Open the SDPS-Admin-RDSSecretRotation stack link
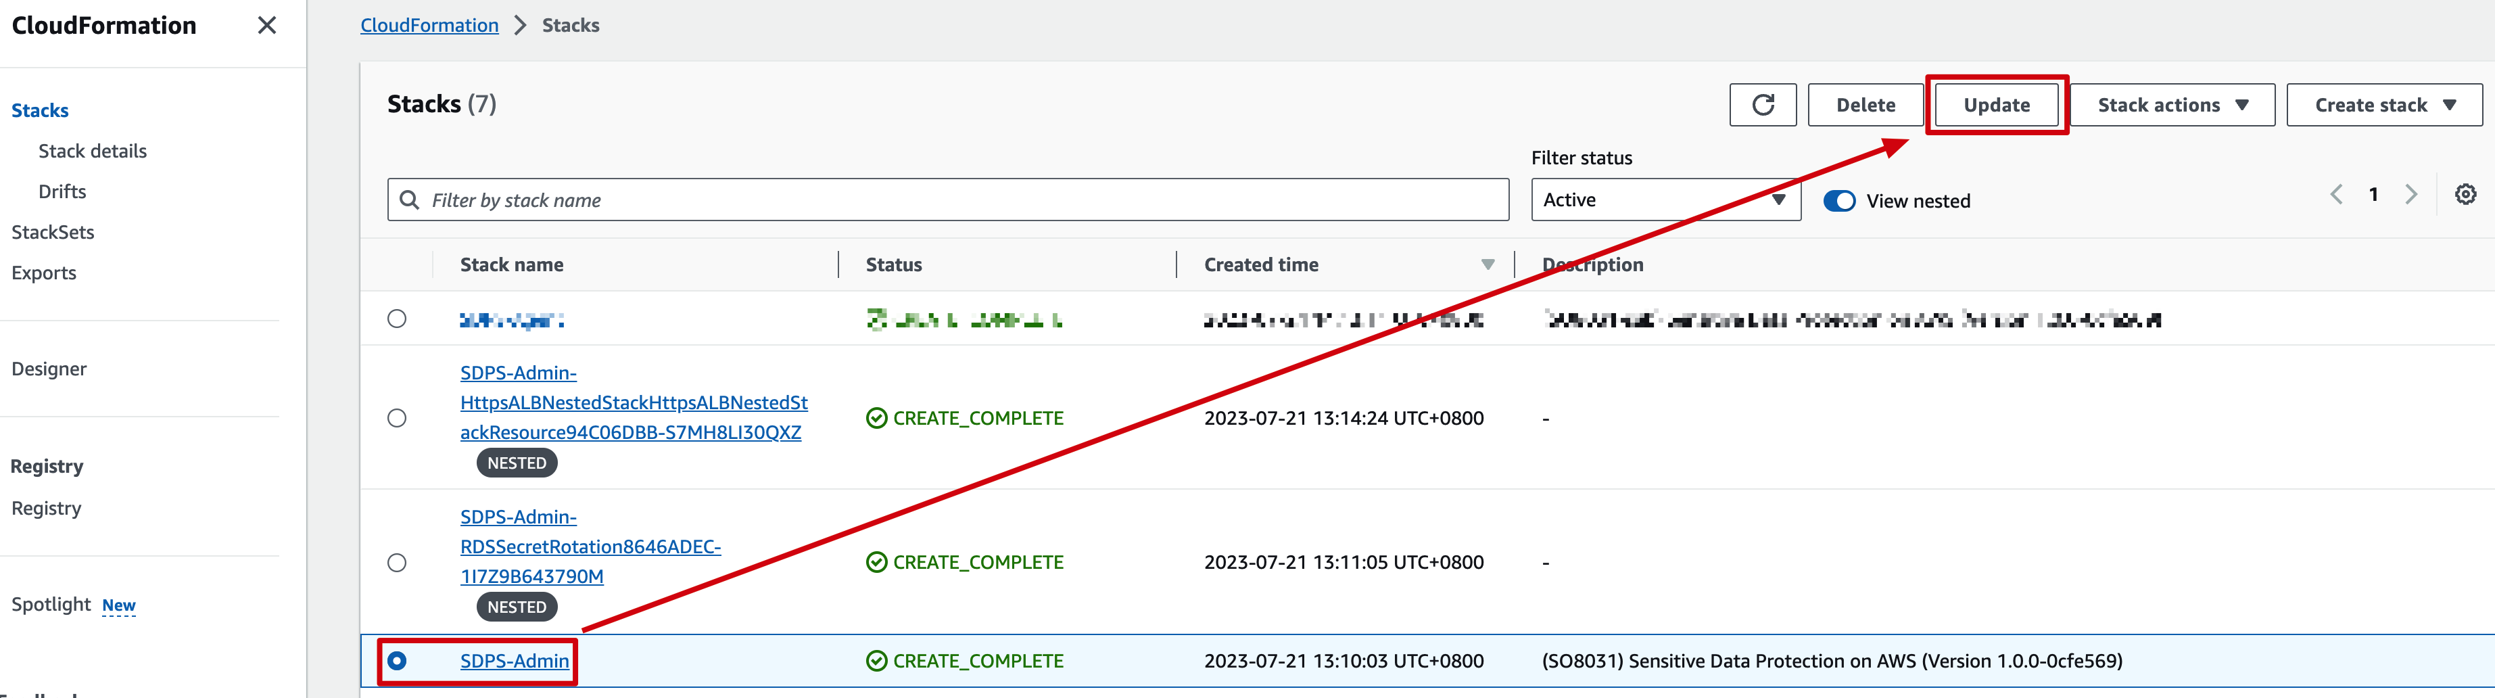Viewport: 2495px width, 698px height. click(591, 546)
